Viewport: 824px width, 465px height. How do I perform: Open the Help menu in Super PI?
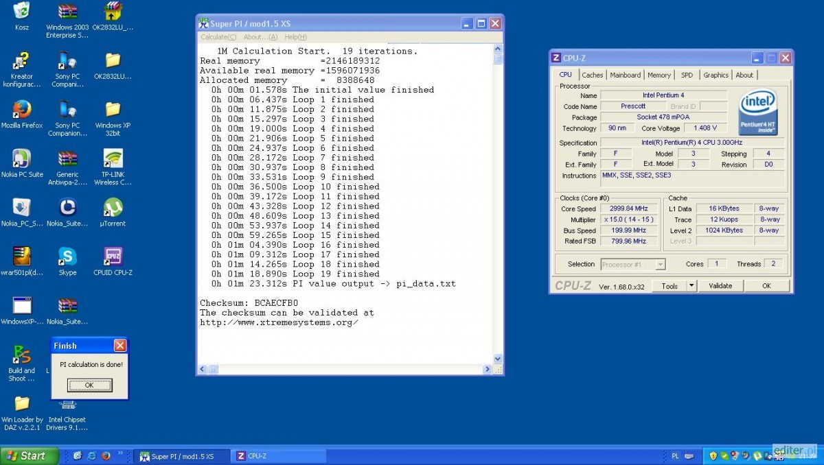click(x=295, y=37)
